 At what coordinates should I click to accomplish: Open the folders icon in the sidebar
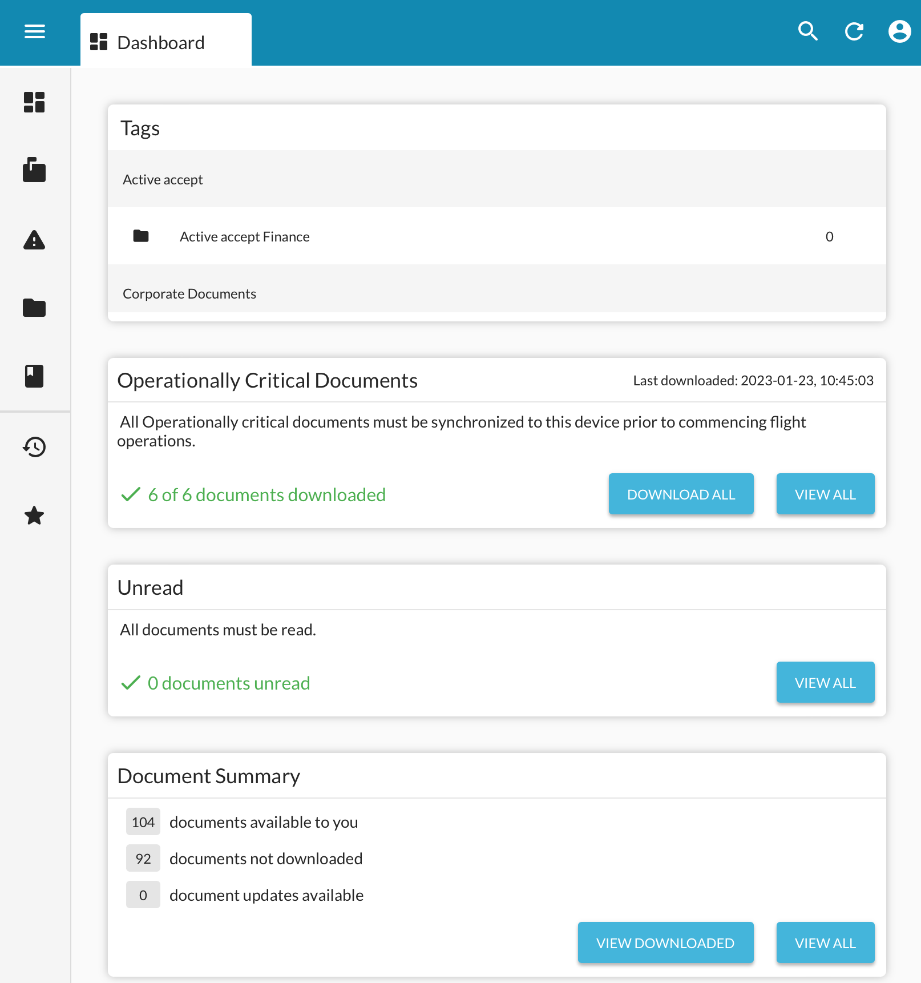coord(34,308)
